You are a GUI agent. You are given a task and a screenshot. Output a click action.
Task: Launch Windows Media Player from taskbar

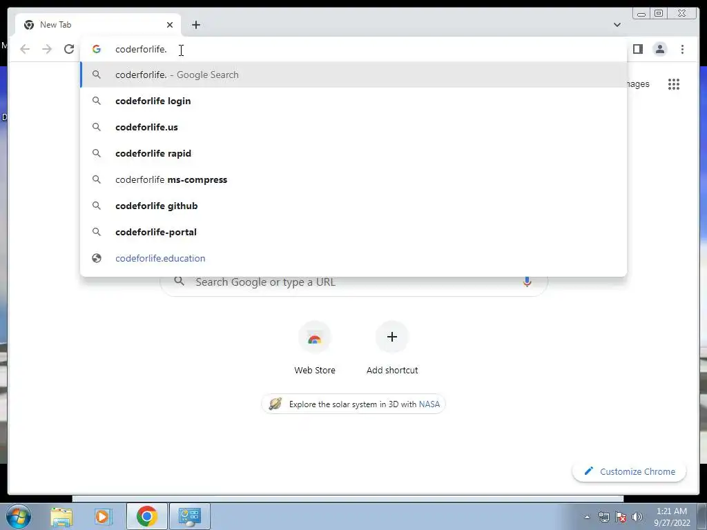(x=103, y=516)
